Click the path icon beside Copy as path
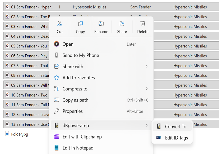Viewport: 221px width, 154px height. pos(57,100)
